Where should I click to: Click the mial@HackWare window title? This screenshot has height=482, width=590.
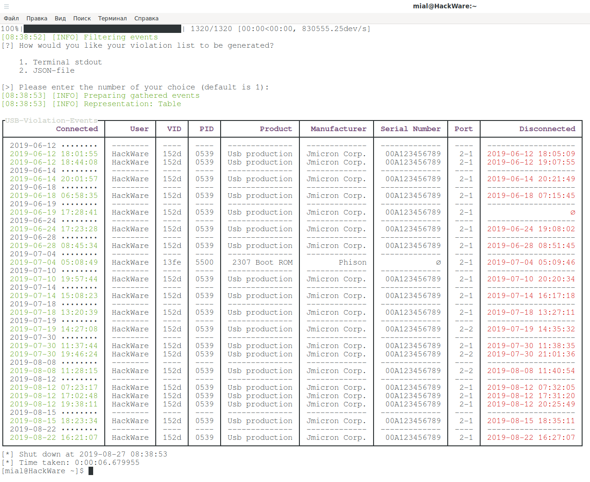coord(444,6)
